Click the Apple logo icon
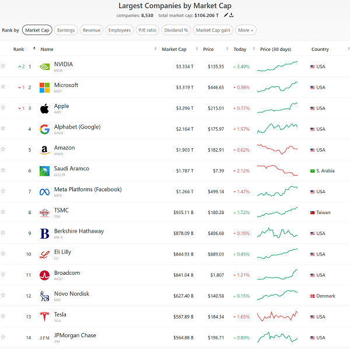 44,108
